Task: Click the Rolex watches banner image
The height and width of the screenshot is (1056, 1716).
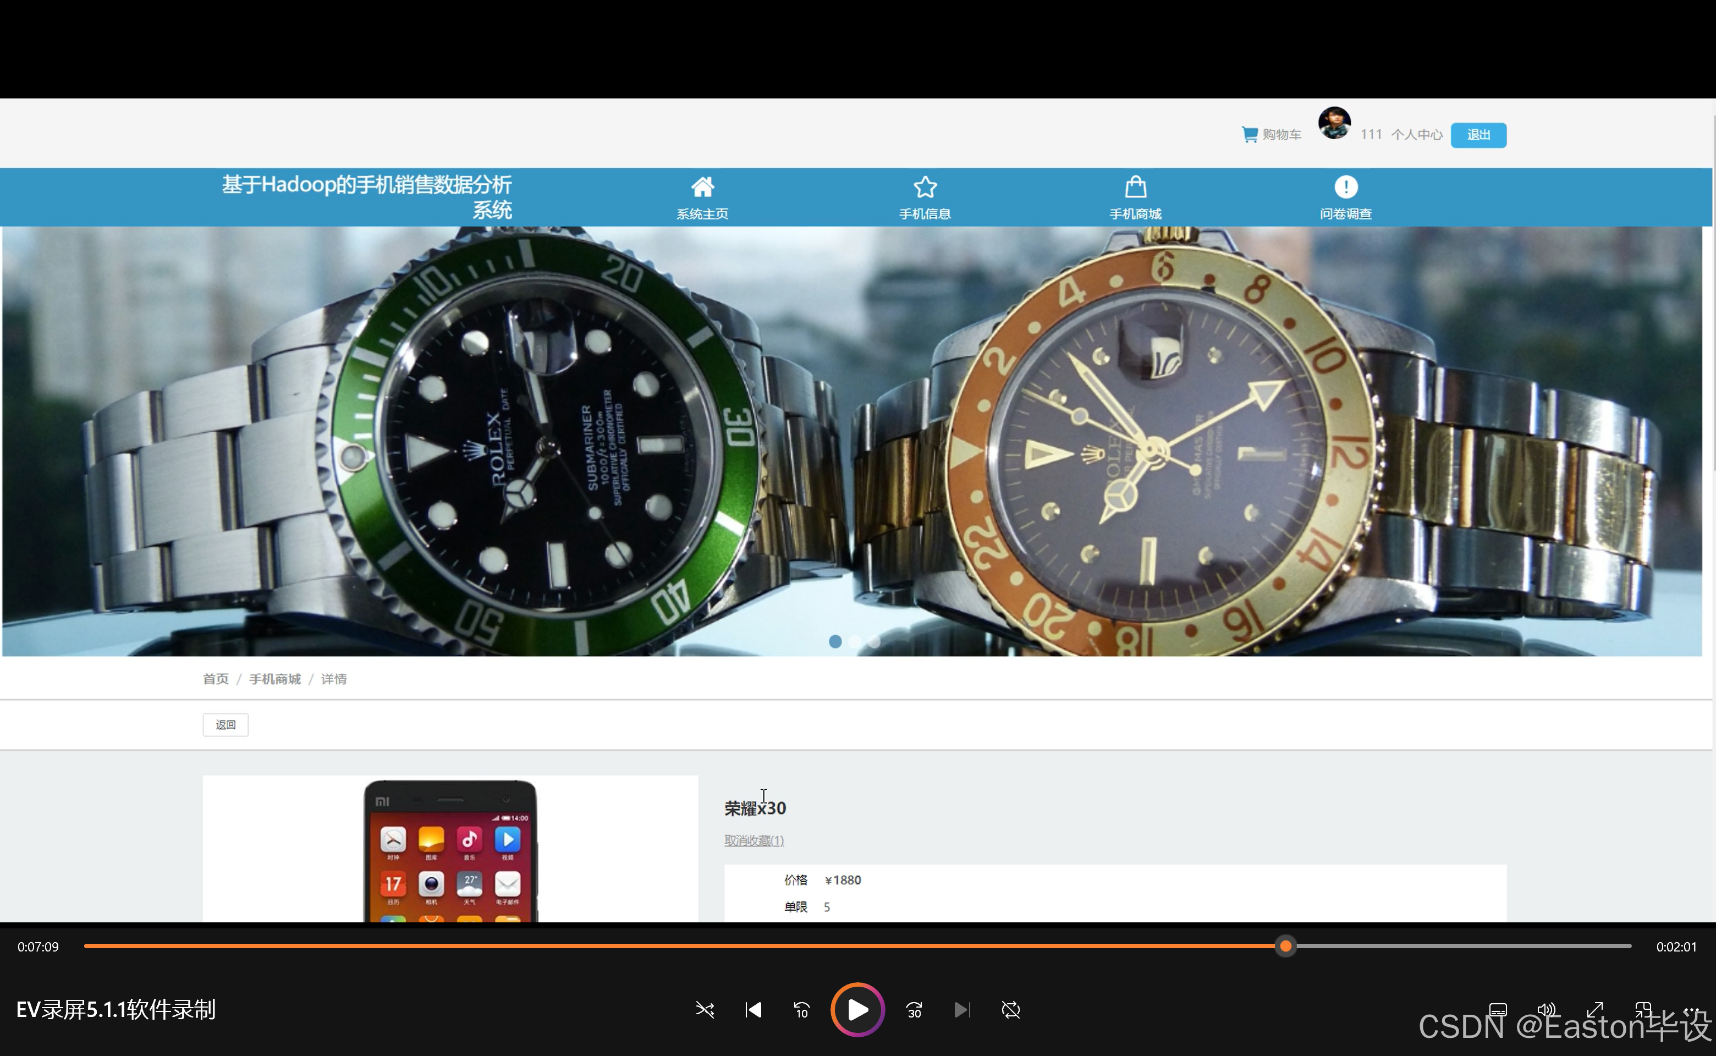Action: tap(852, 442)
